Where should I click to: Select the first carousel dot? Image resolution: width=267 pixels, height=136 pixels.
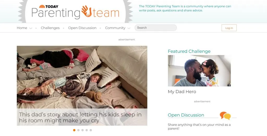pos(74,130)
